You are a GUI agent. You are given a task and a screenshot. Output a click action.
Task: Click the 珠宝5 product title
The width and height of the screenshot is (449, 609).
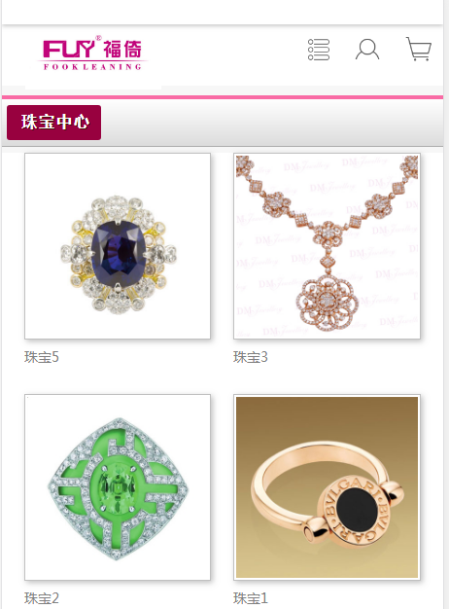[42, 357]
